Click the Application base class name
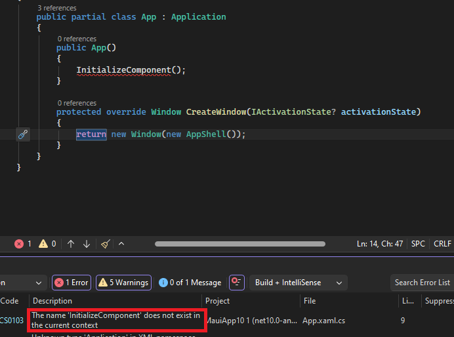Image resolution: width=454 pixels, height=337 pixels. (199, 17)
